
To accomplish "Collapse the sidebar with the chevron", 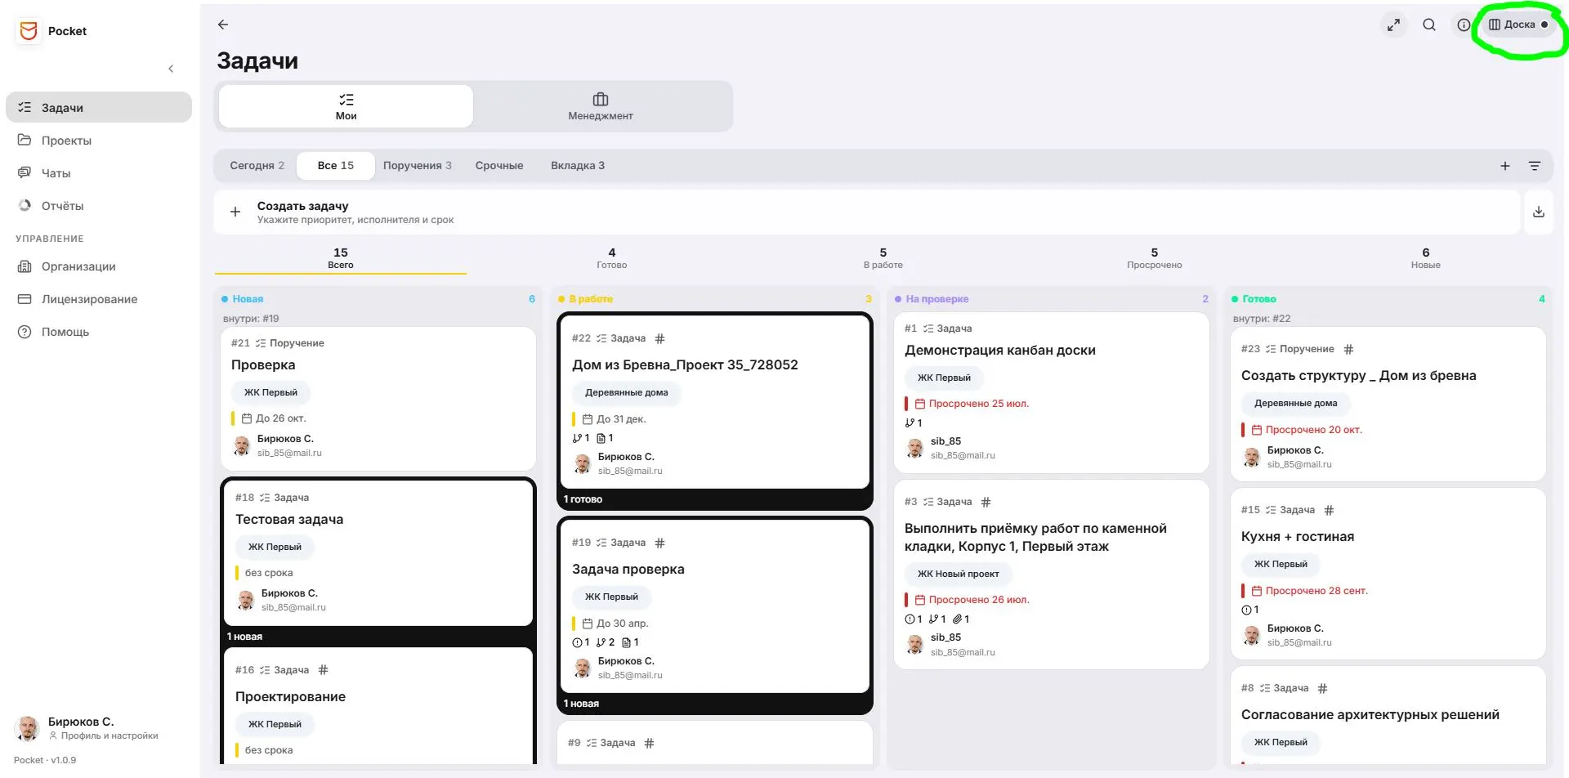I will pyautogui.click(x=171, y=69).
